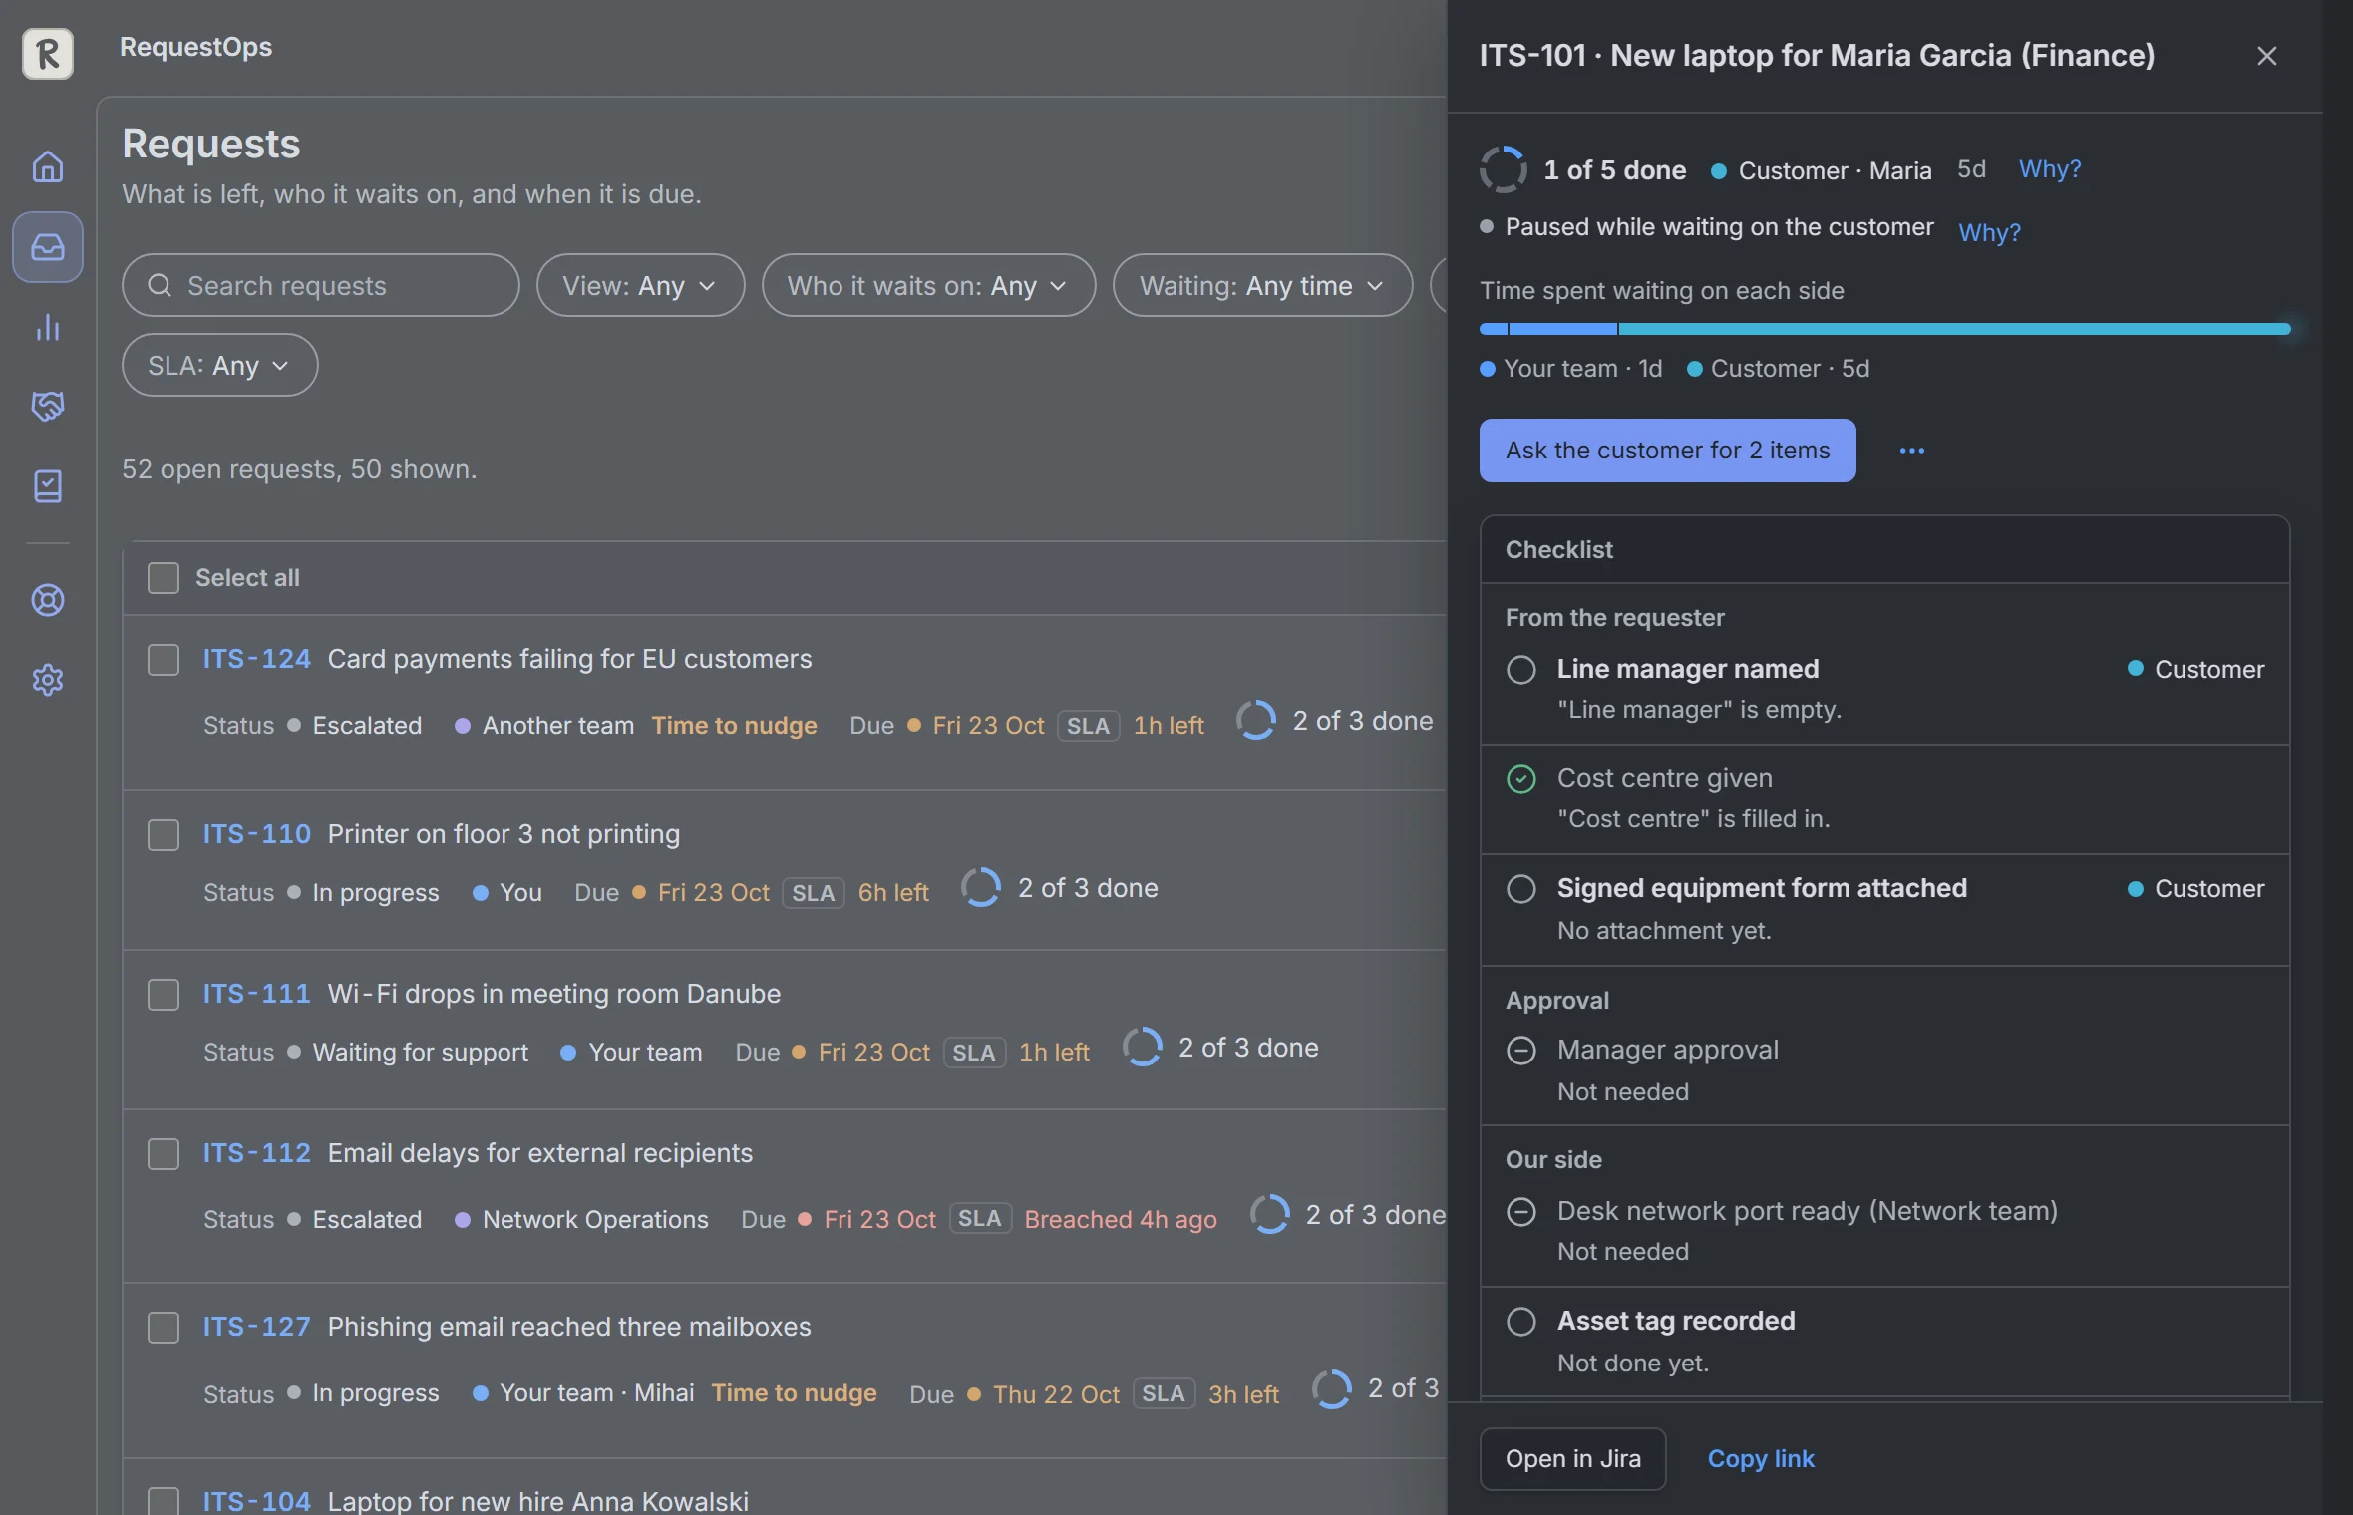Mark Signed equipment form attached done
Viewport: 2353px width, 1515px height.
(1520, 889)
